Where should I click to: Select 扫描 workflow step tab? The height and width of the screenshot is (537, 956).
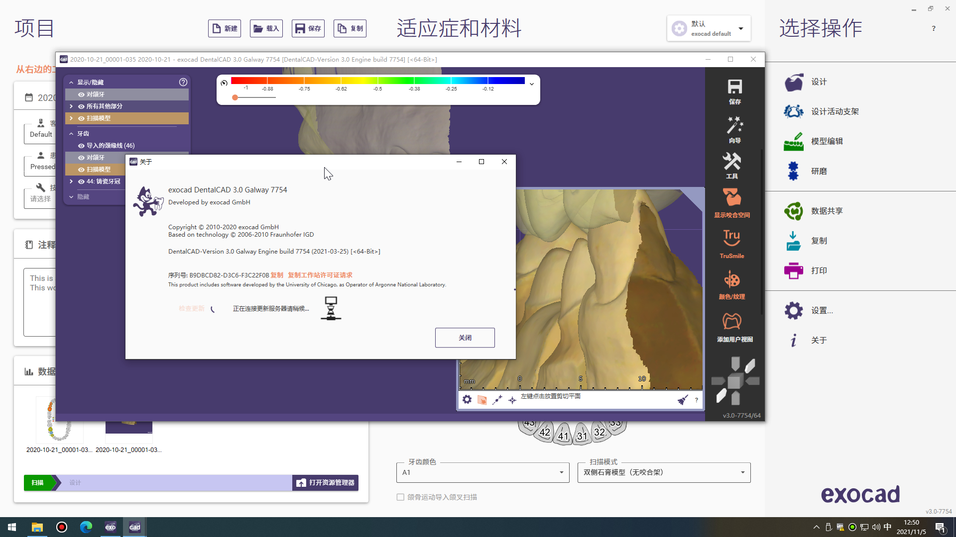pos(38,483)
